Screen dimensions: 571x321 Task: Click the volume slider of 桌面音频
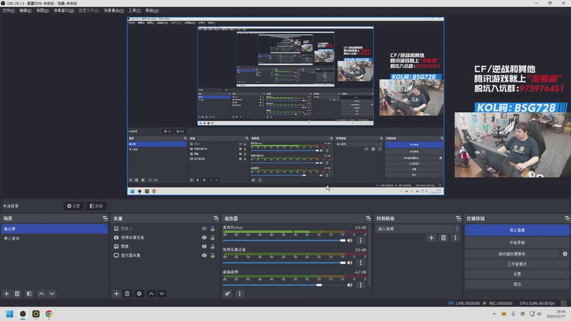pyautogui.click(x=284, y=285)
